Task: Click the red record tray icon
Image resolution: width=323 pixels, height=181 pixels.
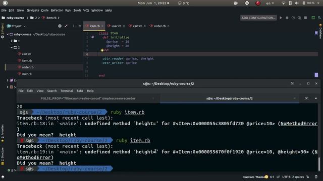Action: [x=258, y=3]
